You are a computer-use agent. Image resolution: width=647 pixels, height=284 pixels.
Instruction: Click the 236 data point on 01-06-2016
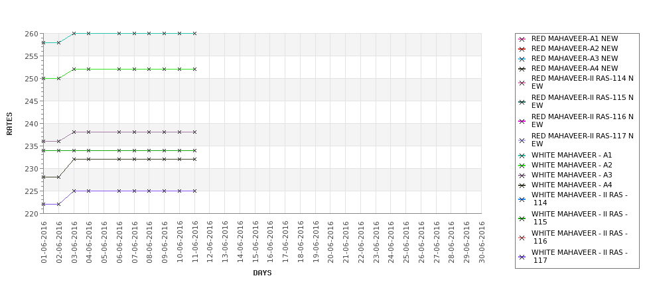click(x=43, y=141)
